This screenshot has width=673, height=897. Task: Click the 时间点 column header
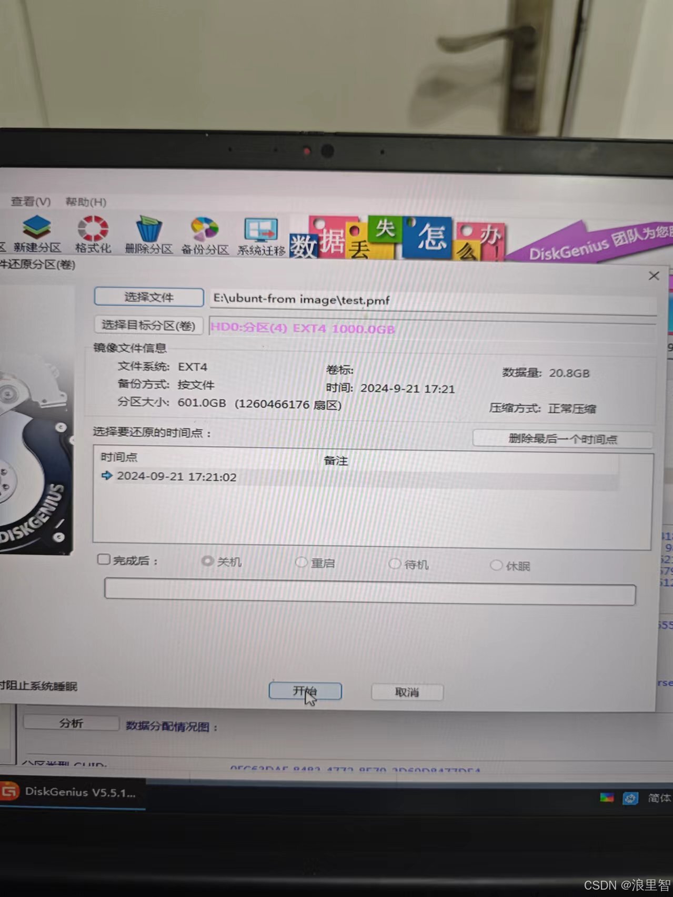coord(119,457)
